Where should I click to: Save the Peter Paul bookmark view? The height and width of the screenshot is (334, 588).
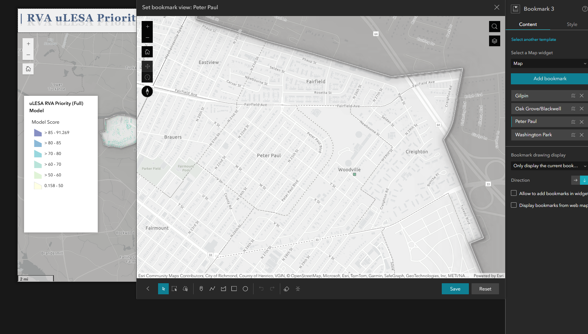[x=455, y=289]
